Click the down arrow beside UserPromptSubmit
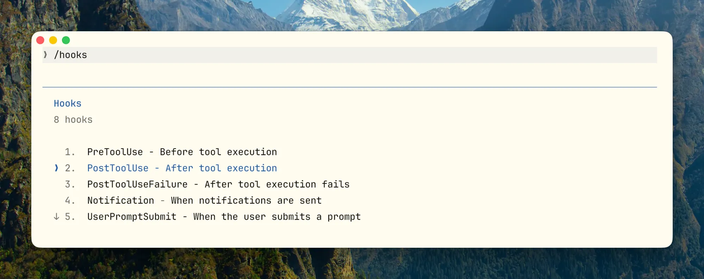The image size is (704, 279). 56,217
